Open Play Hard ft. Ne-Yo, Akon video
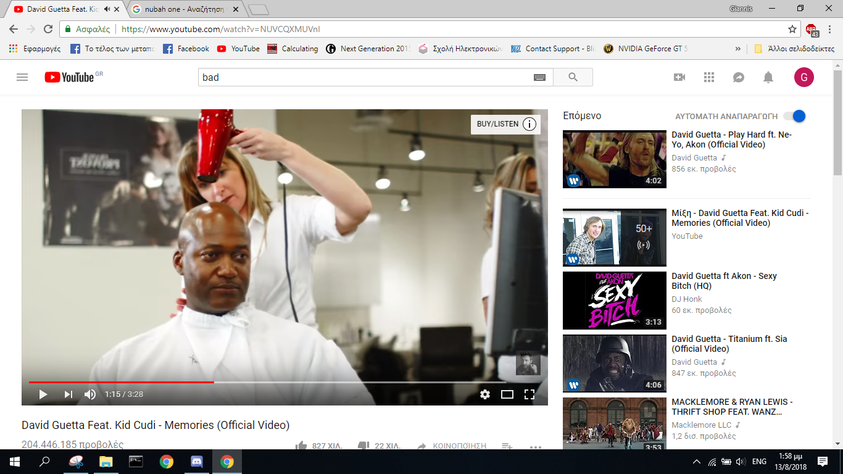The height and width of the screenshot is (474, 843). click(x=731, y=139)
